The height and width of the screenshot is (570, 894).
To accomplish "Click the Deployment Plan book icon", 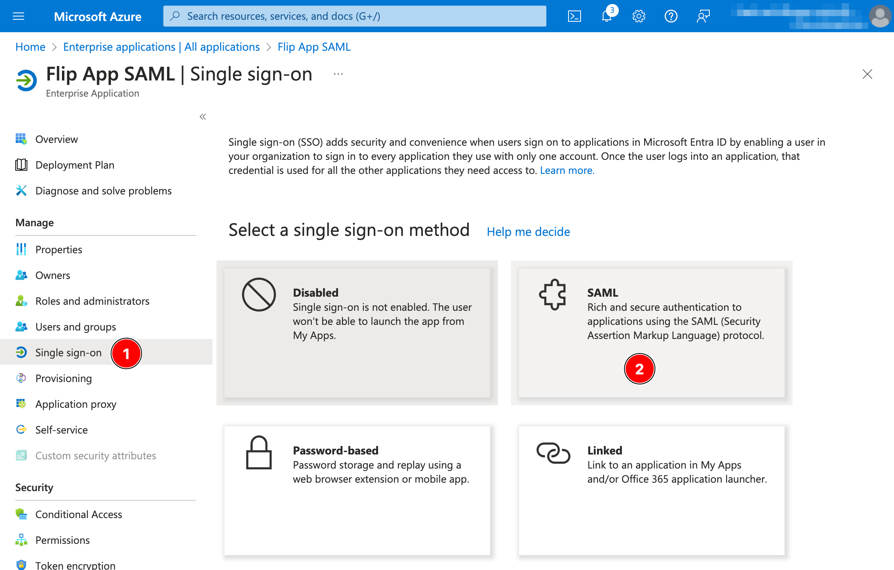I will (x=21, y=165).
